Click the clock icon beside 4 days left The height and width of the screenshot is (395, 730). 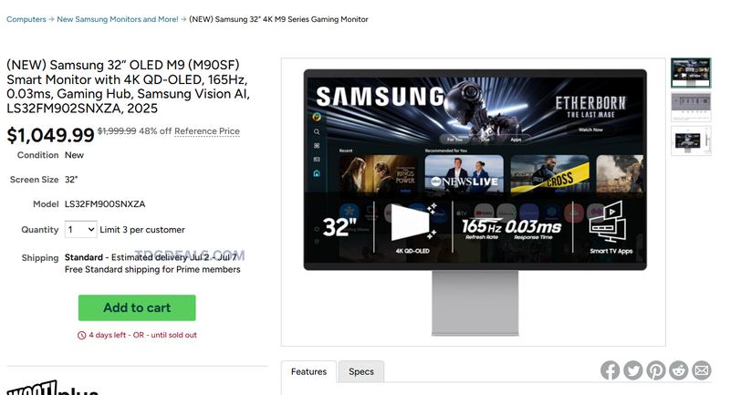click(81, 335)
